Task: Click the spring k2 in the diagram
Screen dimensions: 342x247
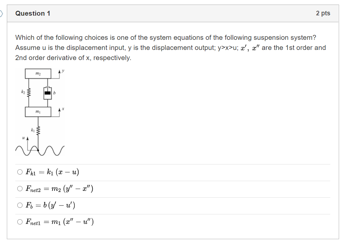Action: pyautogui.click(x=29, y=92)
